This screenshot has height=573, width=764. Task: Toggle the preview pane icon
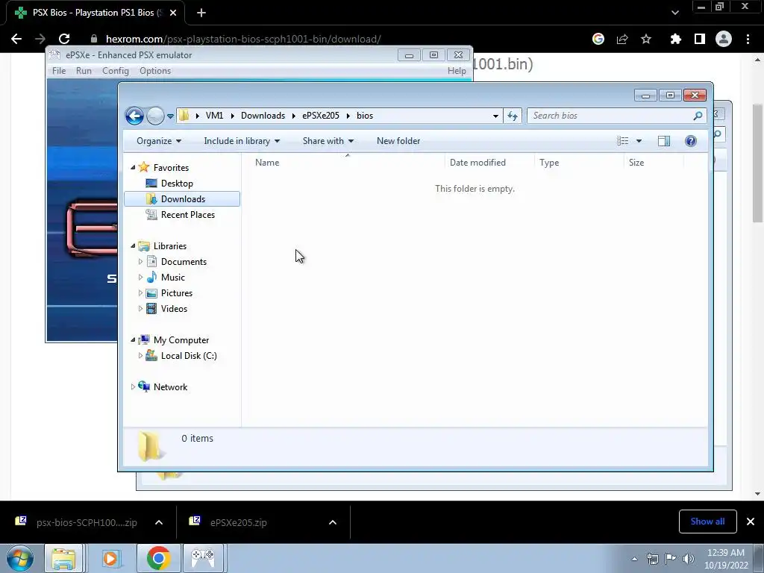click(x=663, y=141)
